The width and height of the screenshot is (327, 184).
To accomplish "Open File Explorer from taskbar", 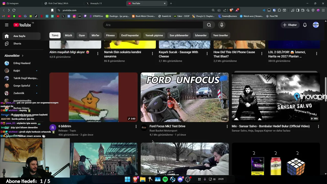I will tap(143, 179).
